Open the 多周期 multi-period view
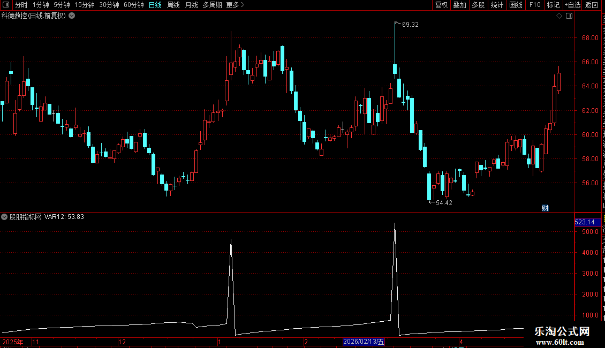 pyautogui.click(x=212, y=5)
